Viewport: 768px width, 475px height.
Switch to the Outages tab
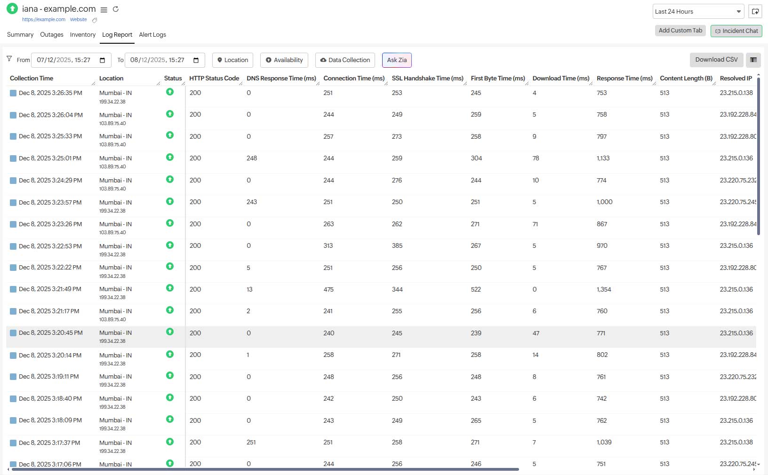point(52,35)
